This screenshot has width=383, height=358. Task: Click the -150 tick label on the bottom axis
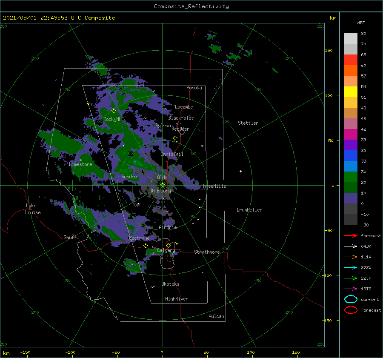pyautogui.click(x=25, y=352)
